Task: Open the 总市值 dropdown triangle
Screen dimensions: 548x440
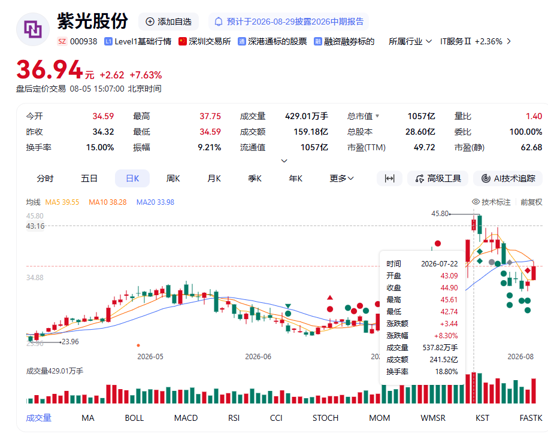Action: [377, 116]
